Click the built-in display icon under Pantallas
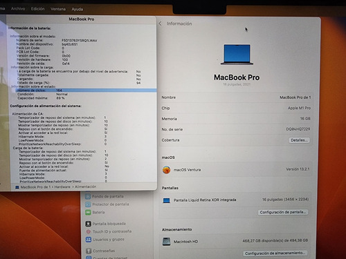 (x=166, y=200)
